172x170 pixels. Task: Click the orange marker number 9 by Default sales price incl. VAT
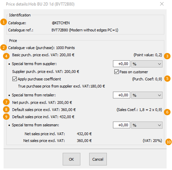[6, 116]
